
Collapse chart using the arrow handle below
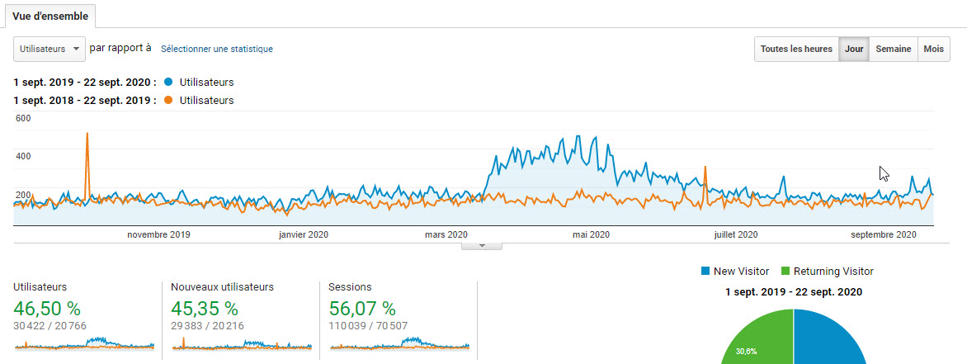tap(484, 245)
